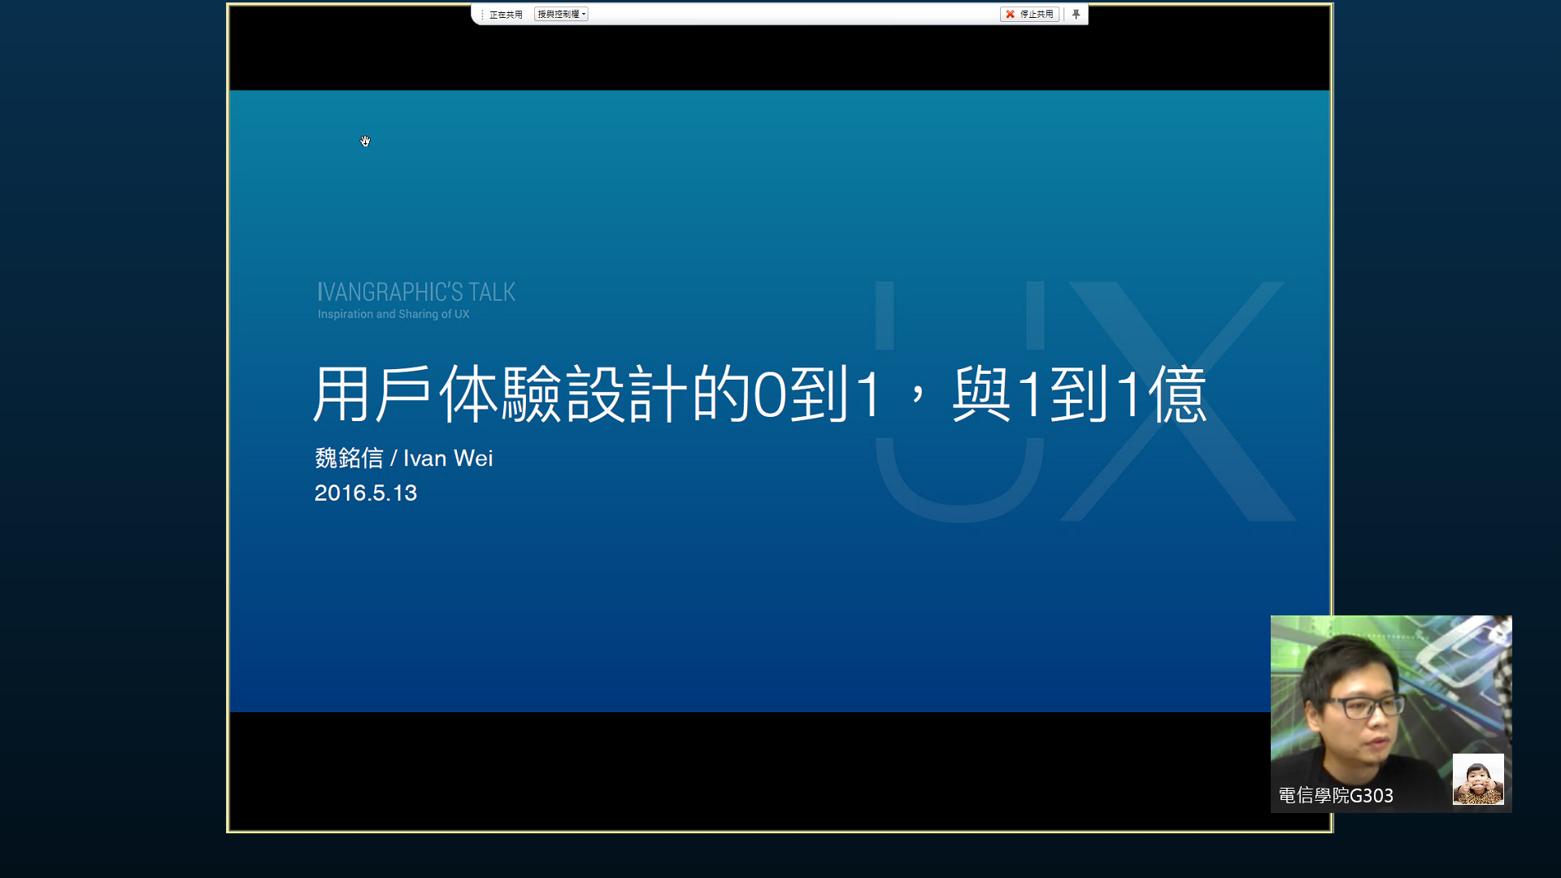Click the slide title 用戶体驗設計的0到1

(x=598, y=394)
